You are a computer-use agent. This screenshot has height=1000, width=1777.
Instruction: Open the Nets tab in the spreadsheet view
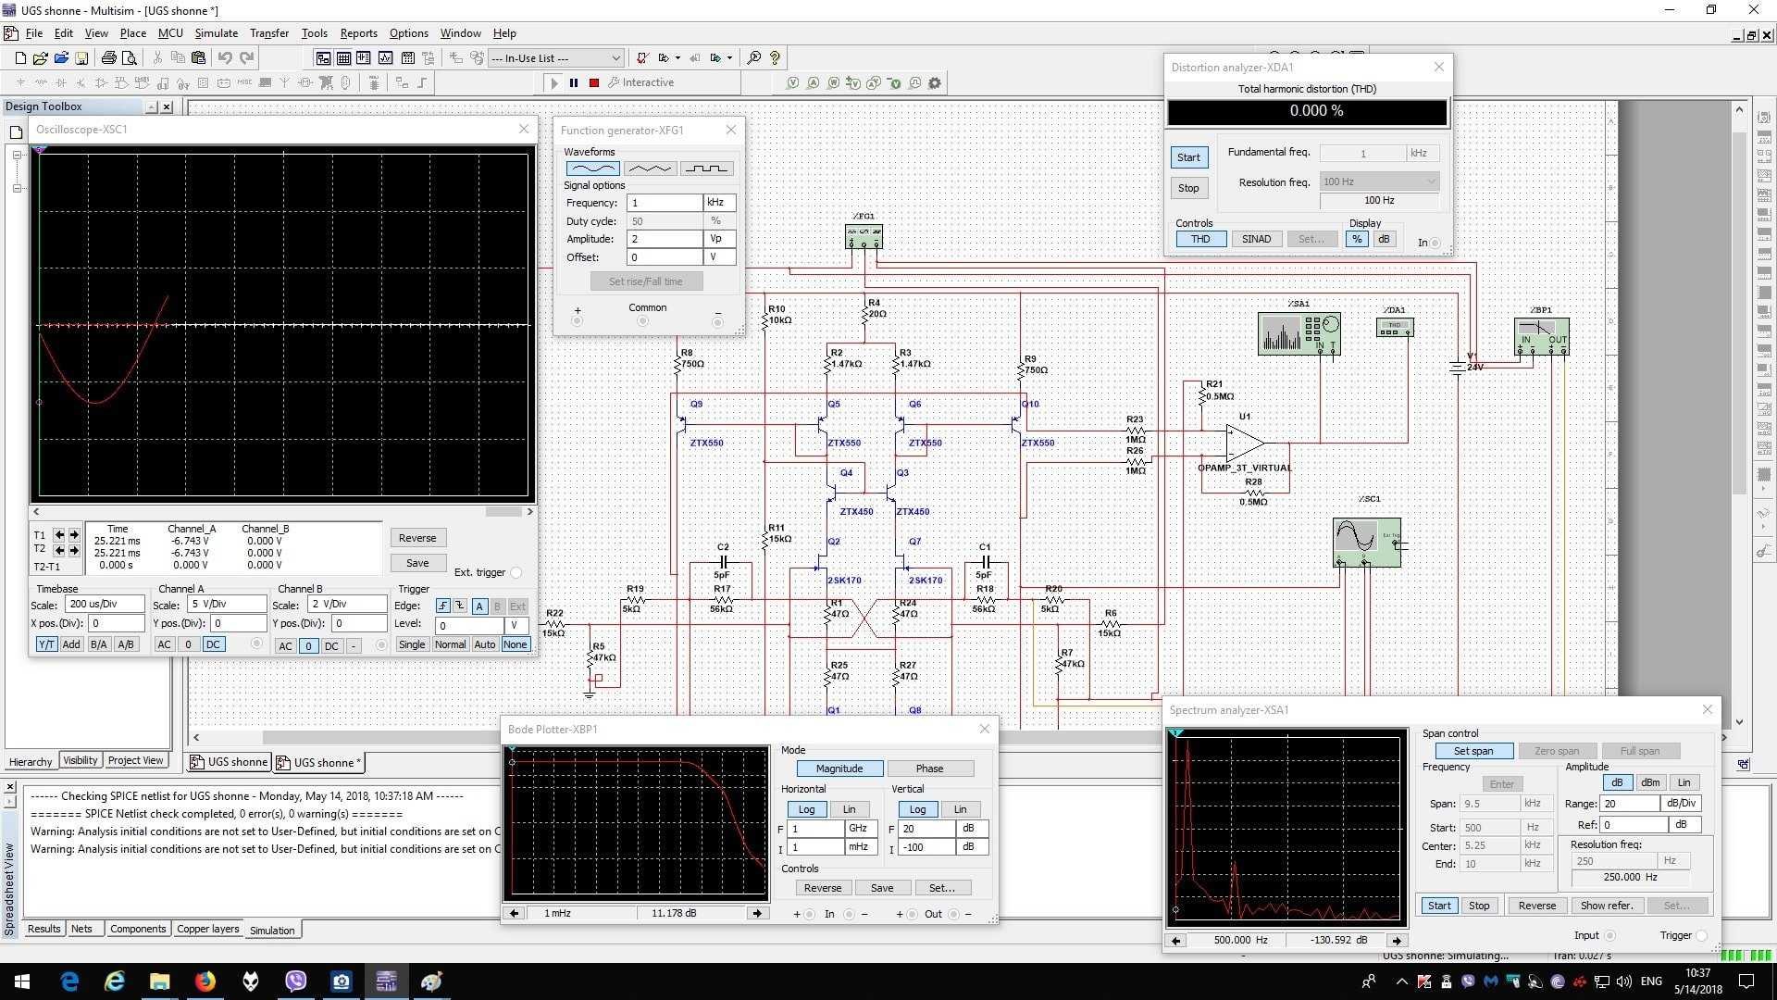coord(81,929)
